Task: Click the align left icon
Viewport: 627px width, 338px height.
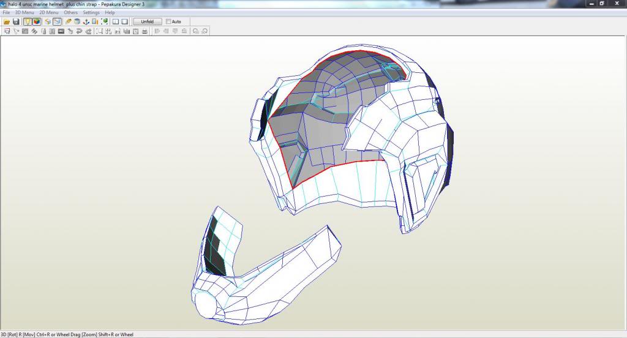Action: [157, 31]
